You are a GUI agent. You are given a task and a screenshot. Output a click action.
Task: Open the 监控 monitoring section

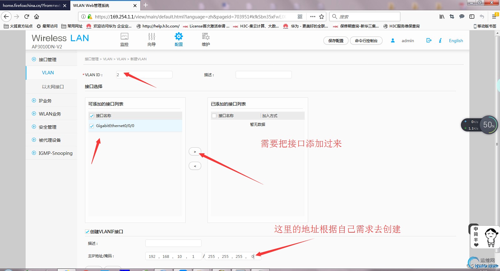point(124,40)
